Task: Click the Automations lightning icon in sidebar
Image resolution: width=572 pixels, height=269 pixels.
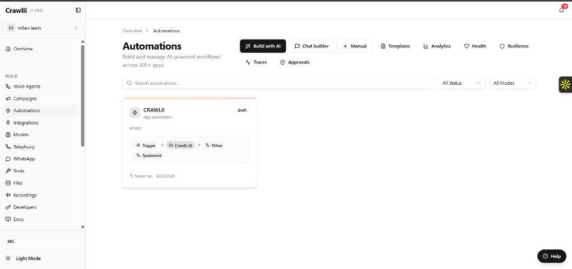Action: (8, 111)
